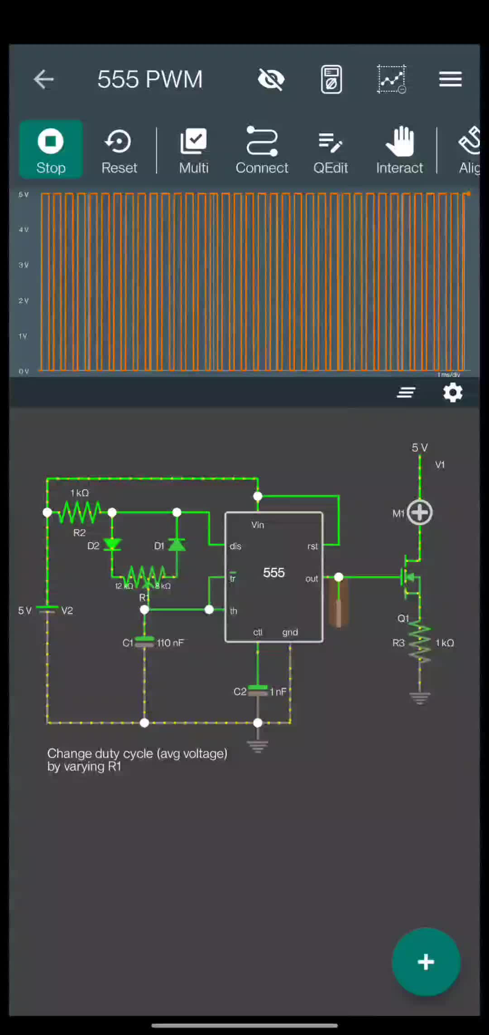Stop the running simulation
489x1035 pixels.
51,150
